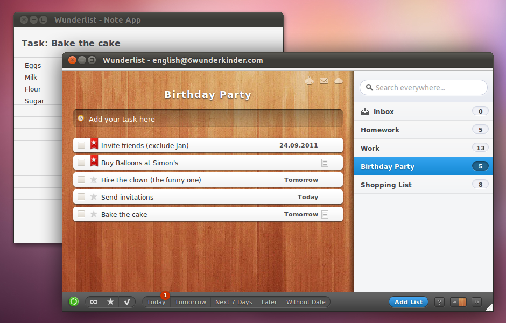Viewport: 506px width, 323px height.
Task: Click the green sync icon
Action: [x=74, y=301]
